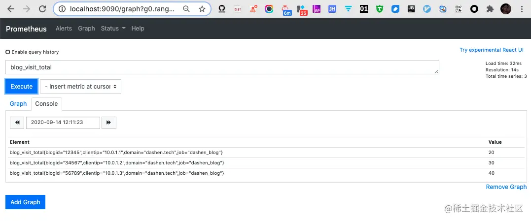531x221 pixels.
Task: Open the Chrome profile avatar
Action: click(x=505, y=9)
